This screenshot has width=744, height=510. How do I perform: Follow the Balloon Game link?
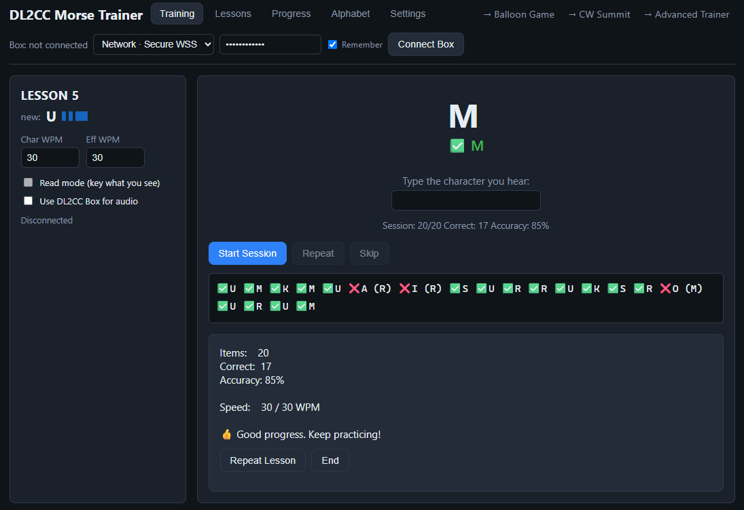(518, 15)
